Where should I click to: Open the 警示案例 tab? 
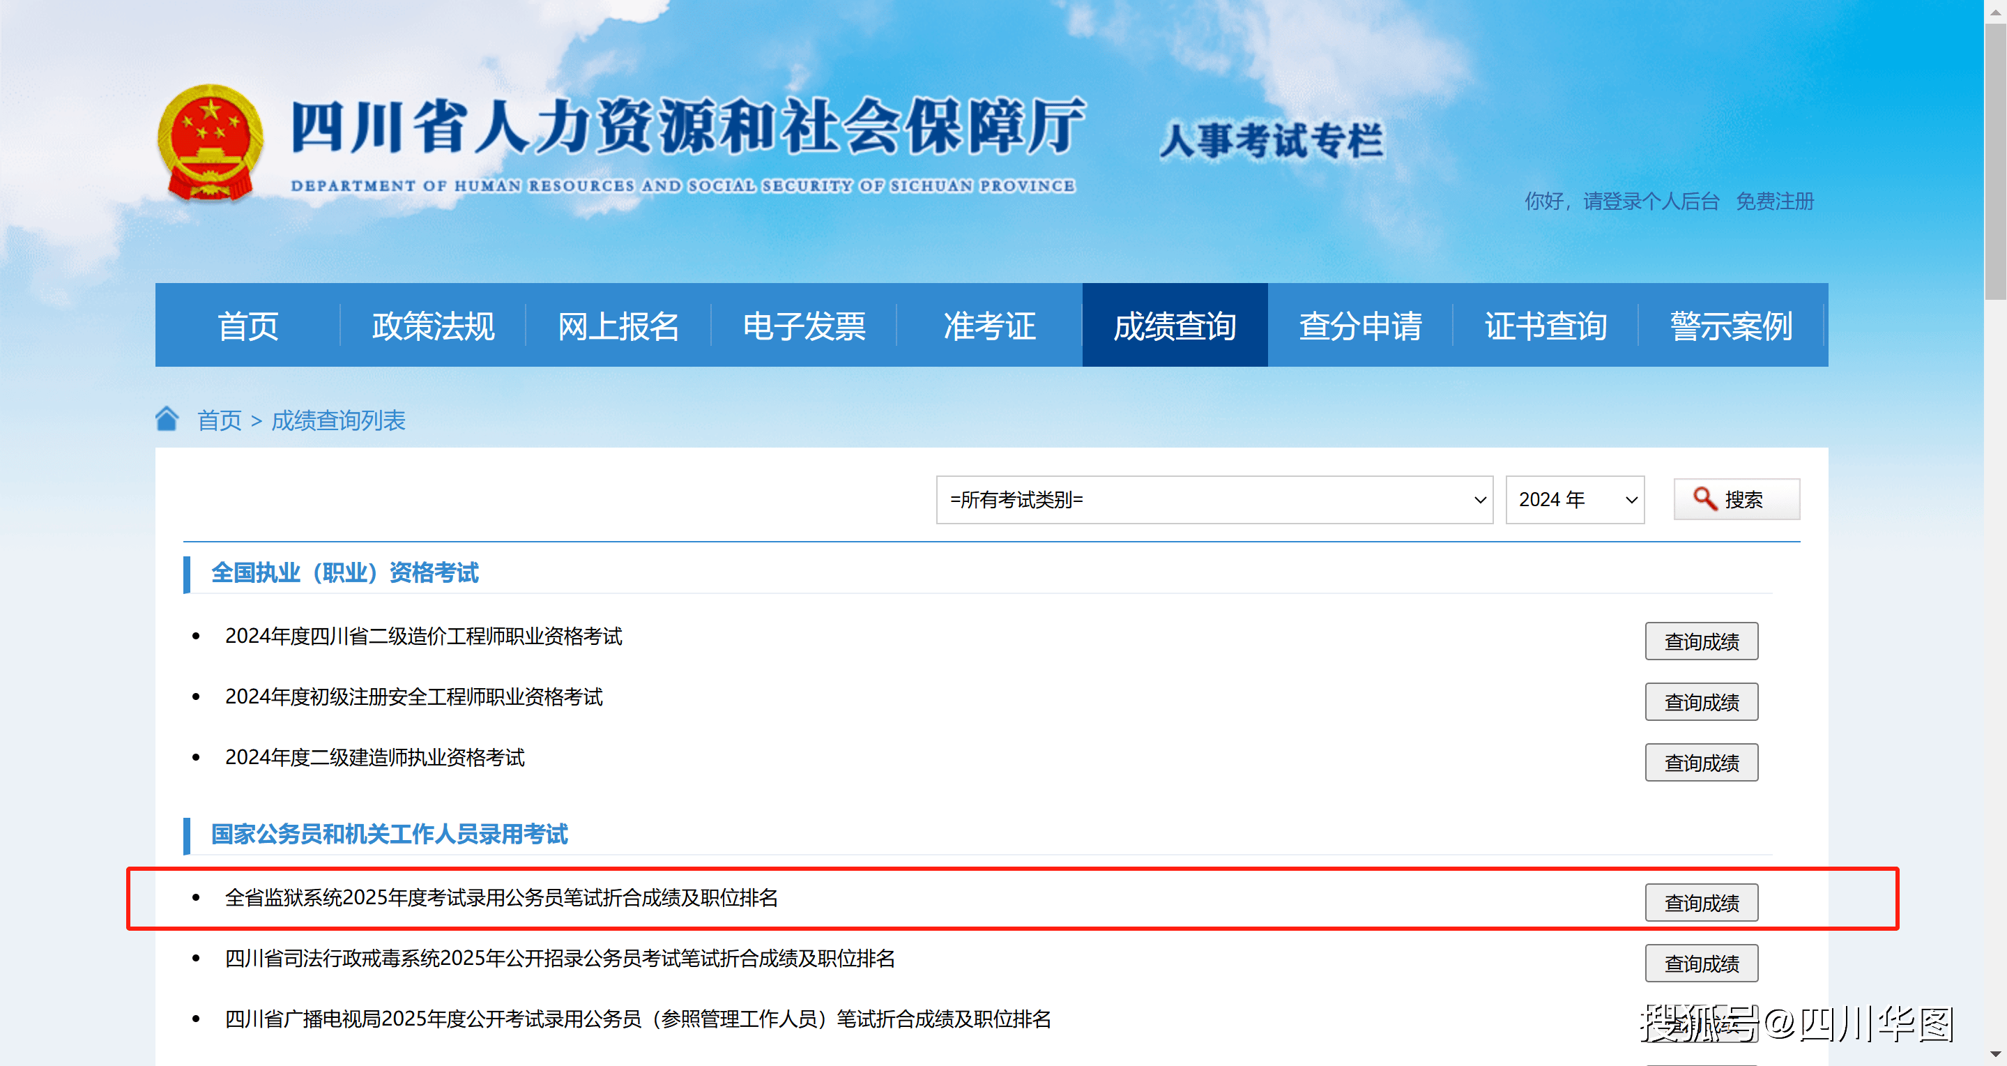click(x=1731, y=326)
